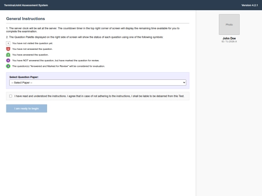Screen dimensions: 262x196
Task: Click the 'You have not visited the question yet' text
Action: point(33,44)
